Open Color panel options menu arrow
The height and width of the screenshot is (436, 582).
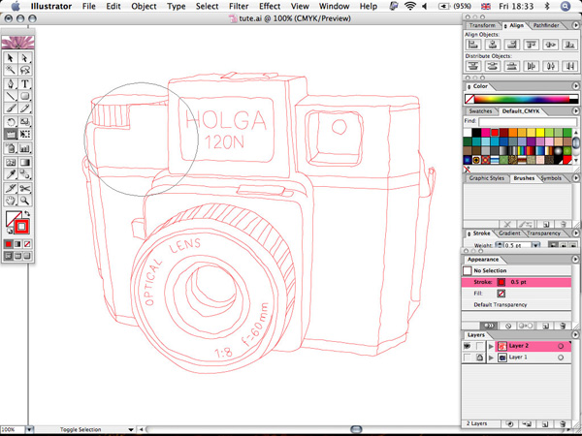click(x=576, y=86)
